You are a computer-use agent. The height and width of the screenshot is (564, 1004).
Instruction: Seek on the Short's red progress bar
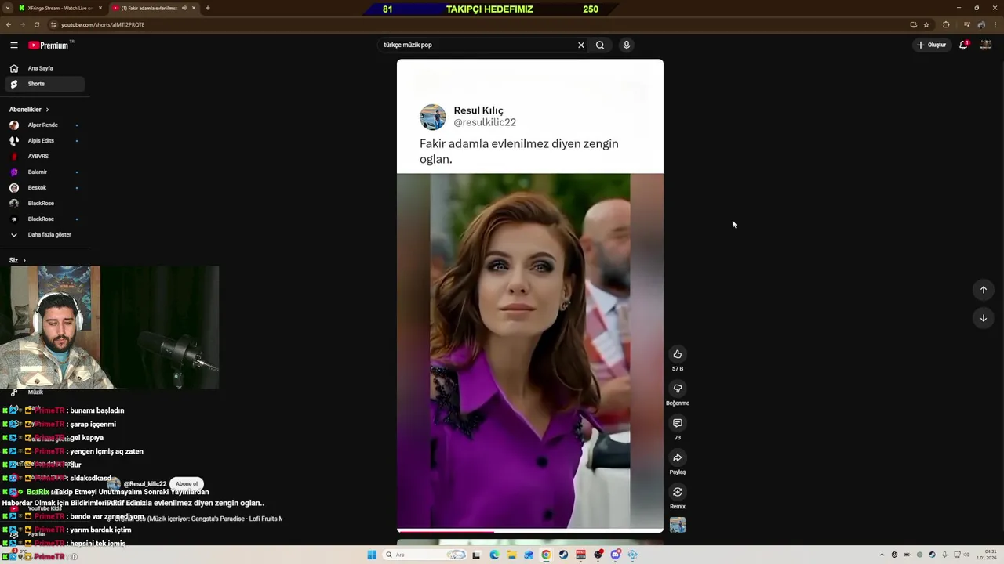pyautogui.click(x=530, y=530)
